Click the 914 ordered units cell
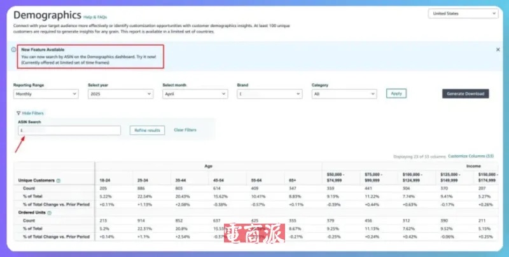 pyautogui.click(x=141, y=221)
